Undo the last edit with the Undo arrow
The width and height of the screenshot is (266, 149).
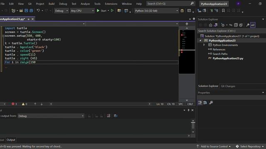[x=38, y=11]
